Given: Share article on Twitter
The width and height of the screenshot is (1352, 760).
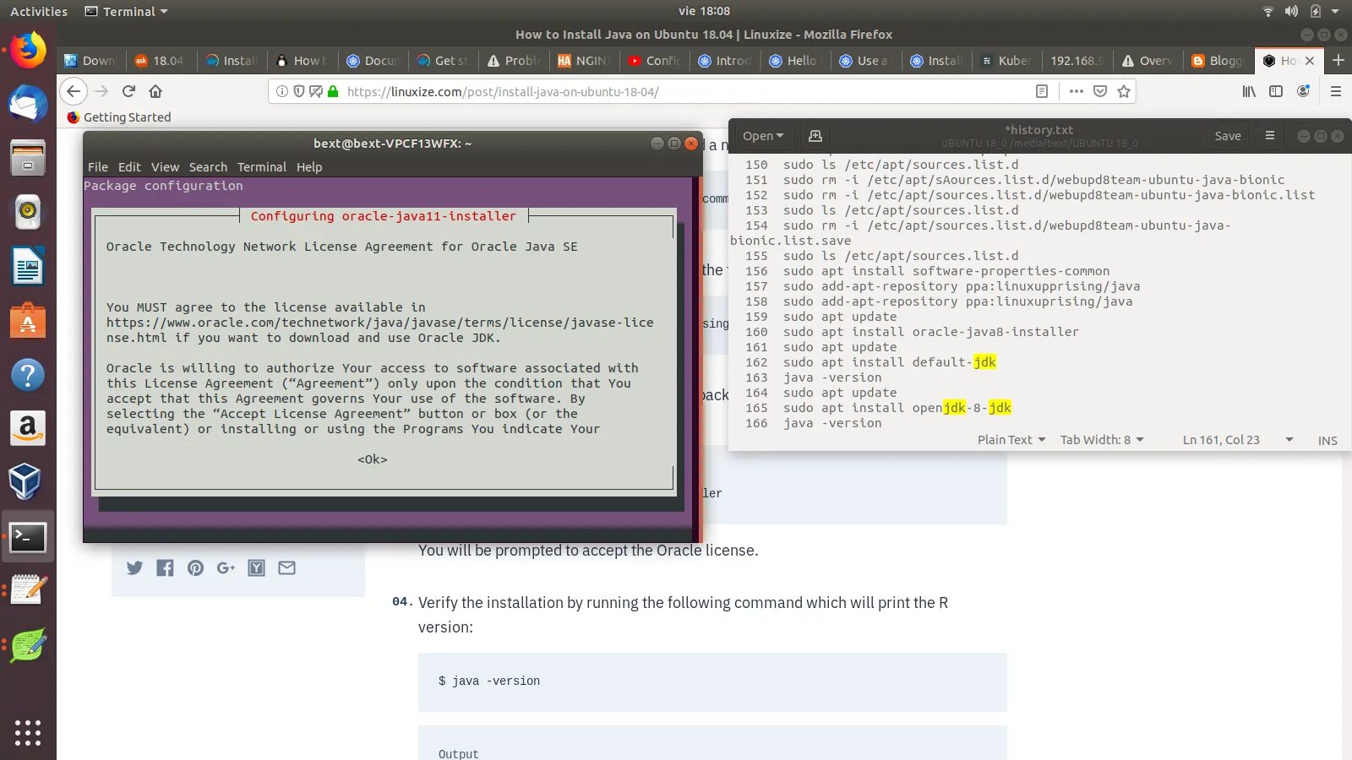Looking at the screenshot, I should click(135, 568).
